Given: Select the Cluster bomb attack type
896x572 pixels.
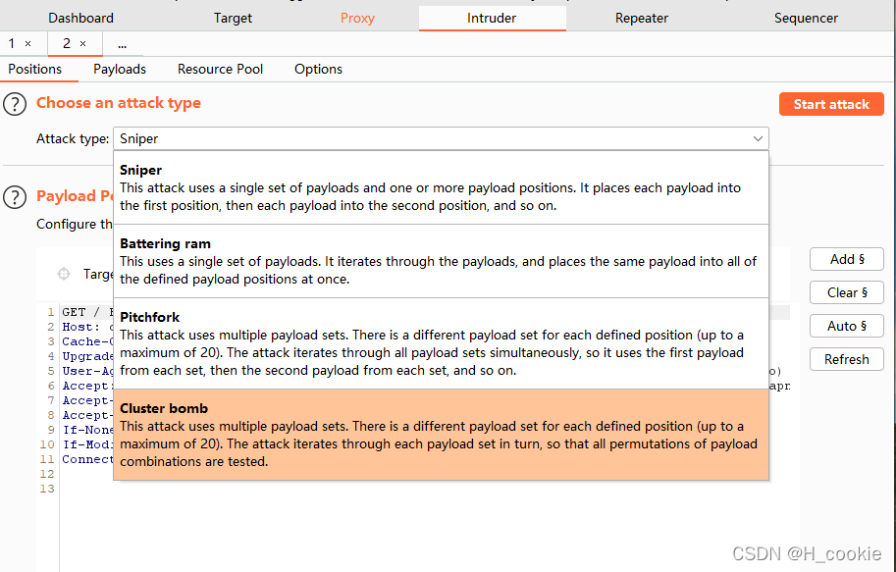Looking at the screenshot, I should pos(442,435).
